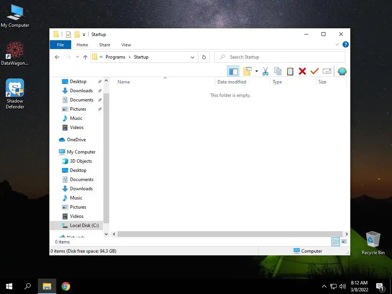
Task: Go up one folder level
Action: tap(85, 57)
